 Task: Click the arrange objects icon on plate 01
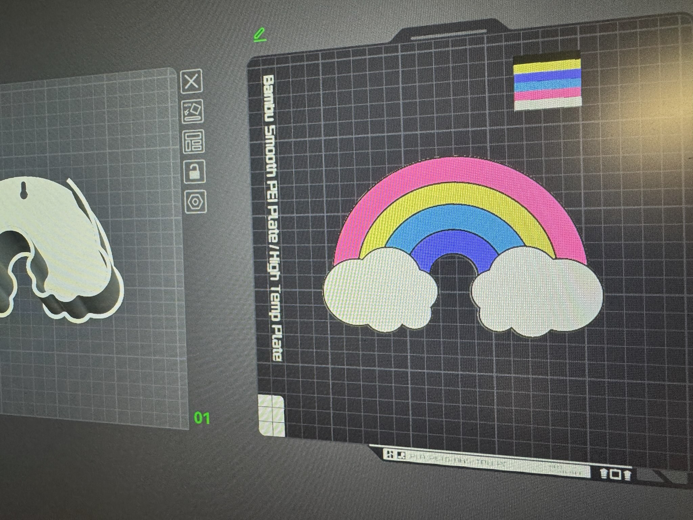194,140
